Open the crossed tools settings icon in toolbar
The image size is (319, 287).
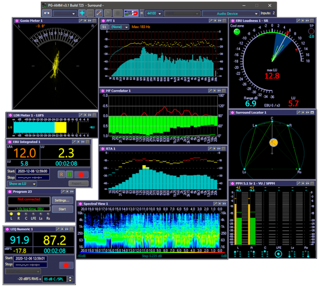pyautogui.click(x=99, y=13)
